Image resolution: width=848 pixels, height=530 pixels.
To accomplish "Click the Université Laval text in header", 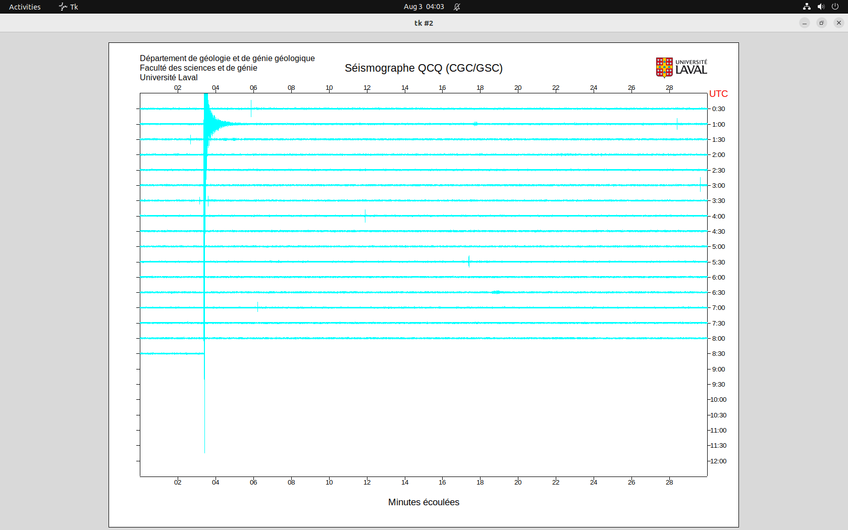I will click(x=169, y=78).
